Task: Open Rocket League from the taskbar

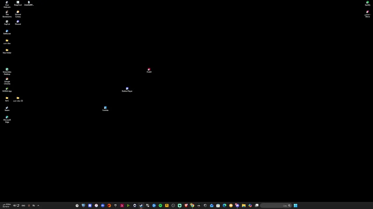Action: pyautogui.click(x=83, y=206)
